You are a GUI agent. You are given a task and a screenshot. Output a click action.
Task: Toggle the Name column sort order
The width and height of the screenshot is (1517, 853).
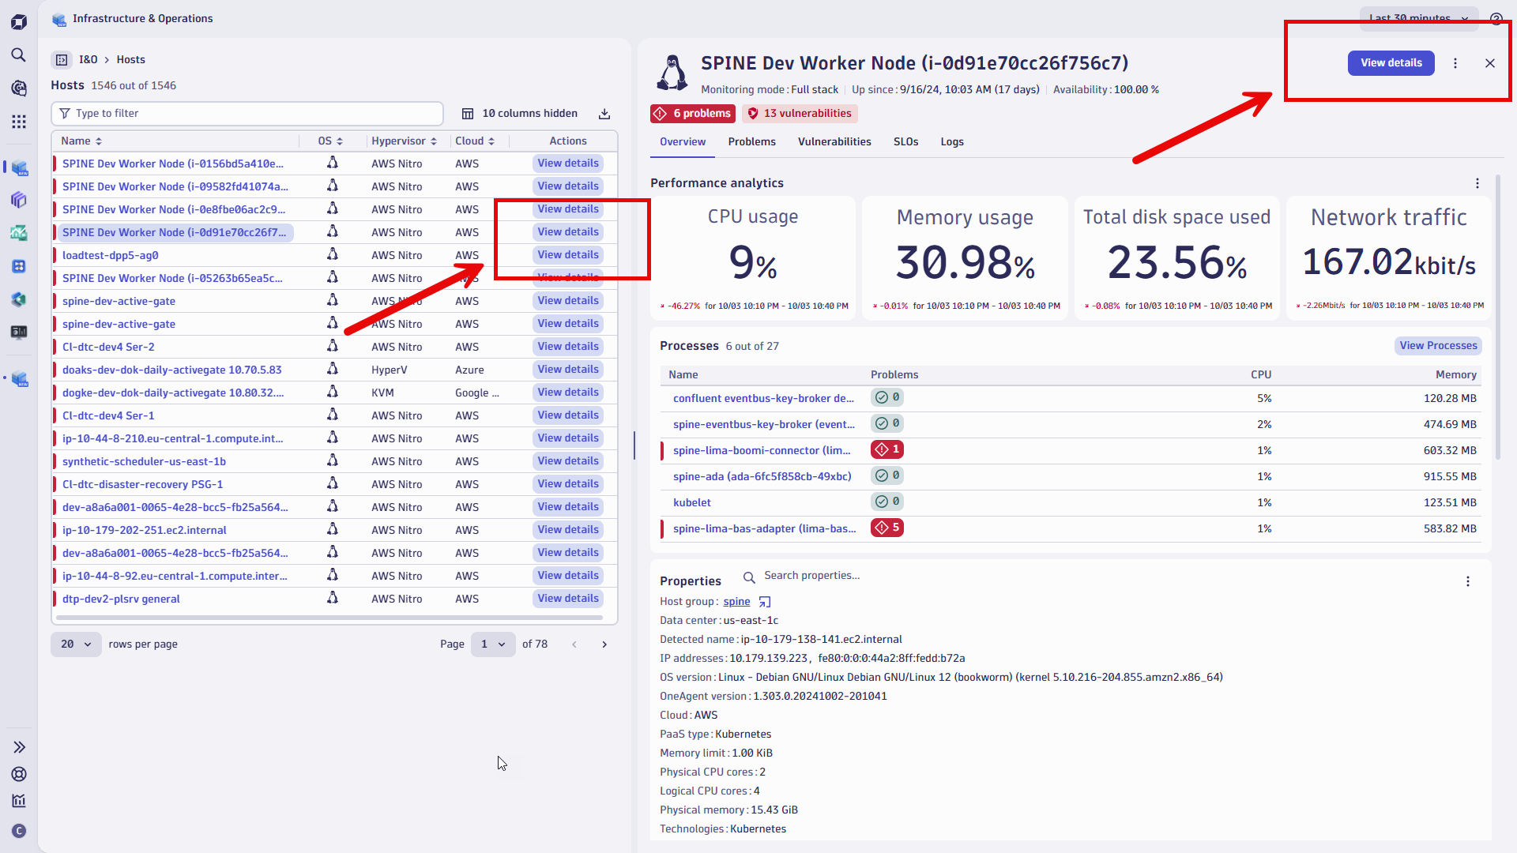(98, 141)
